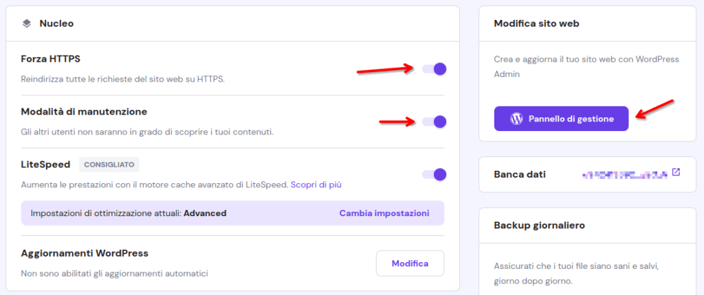The image size is (704, 295).
Task: Turn off the LiteSpeed toggle
Action: pos(434,174)
